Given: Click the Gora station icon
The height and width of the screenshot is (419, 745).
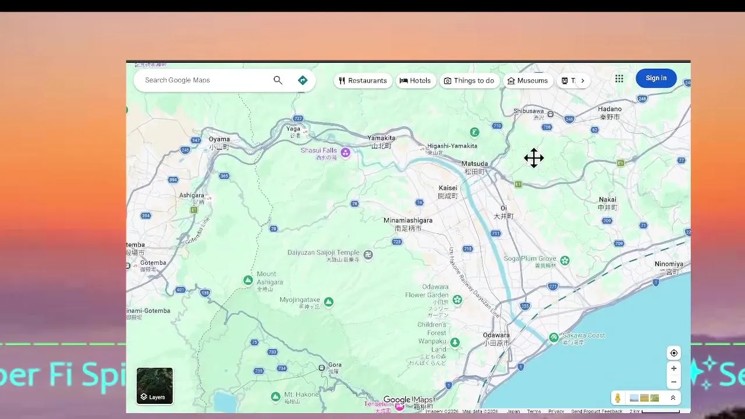Looking at the screenshot, I should pyautogui.click(x=321, y=368).
